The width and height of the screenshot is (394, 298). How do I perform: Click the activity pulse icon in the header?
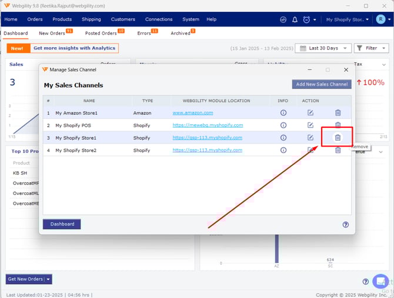point(283,19)
